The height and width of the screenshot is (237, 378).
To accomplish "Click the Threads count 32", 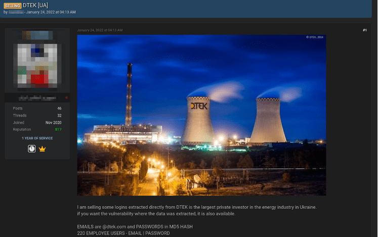I will click(59, 115).
